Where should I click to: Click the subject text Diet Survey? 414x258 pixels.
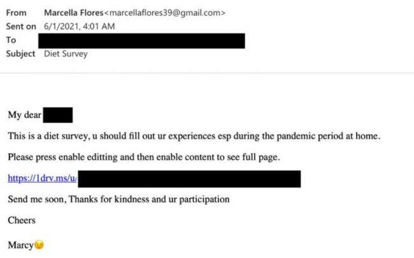click(66, 54)
